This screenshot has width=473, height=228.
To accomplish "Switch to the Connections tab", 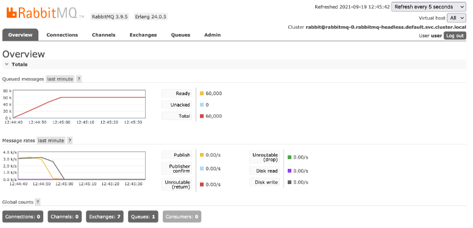I will 62,35.
